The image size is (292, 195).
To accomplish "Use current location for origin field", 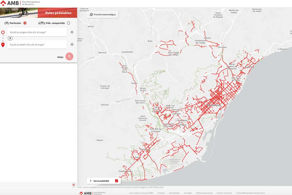I will (72, 32).
